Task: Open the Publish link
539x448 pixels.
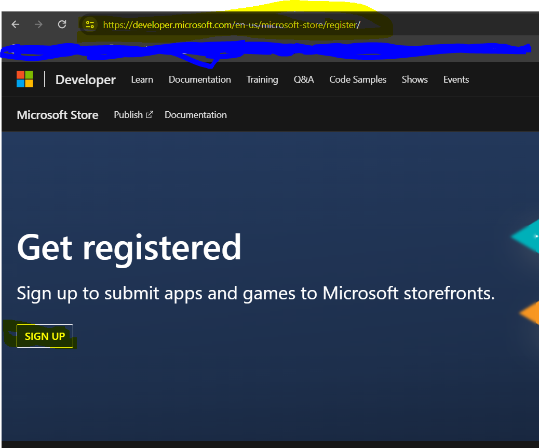Action: [133, 114]
